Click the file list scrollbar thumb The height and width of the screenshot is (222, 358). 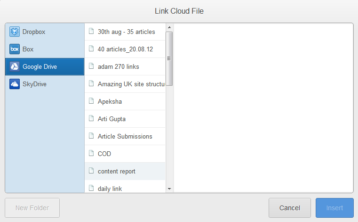pos(169,58)
